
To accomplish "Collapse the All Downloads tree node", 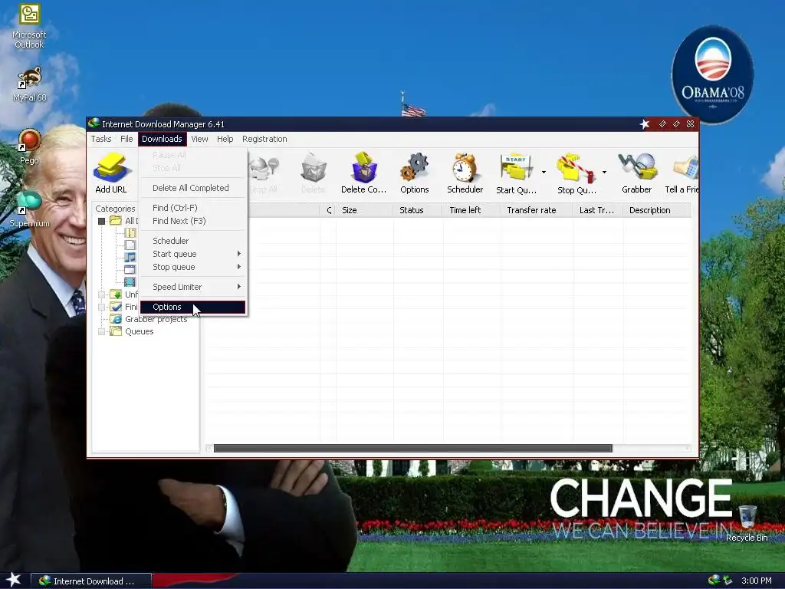I will (102, 221).
